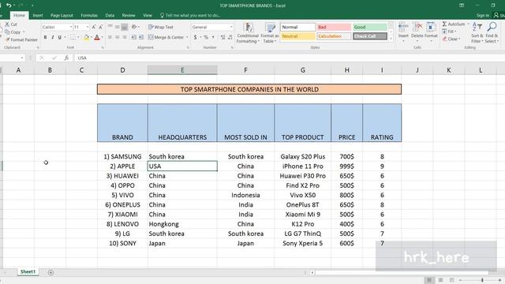This screenshot has width=505, height=284.
Task: Toggle Italic formatting
Action: (53, 38)
